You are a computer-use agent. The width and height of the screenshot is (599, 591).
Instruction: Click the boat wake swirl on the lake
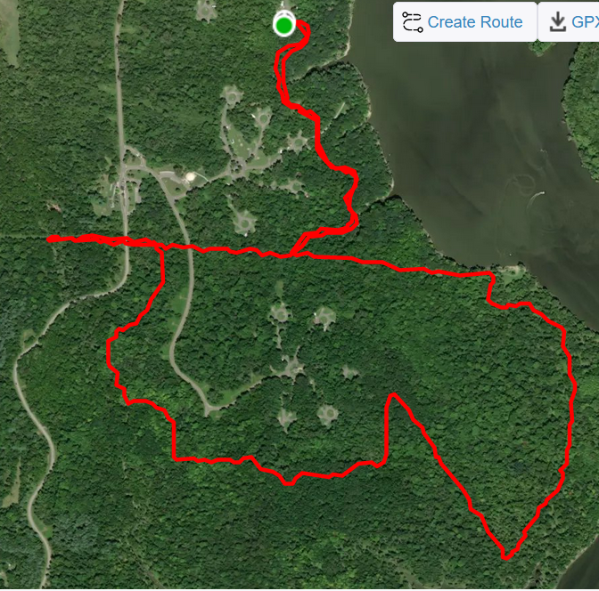click(x=525, y=184)
